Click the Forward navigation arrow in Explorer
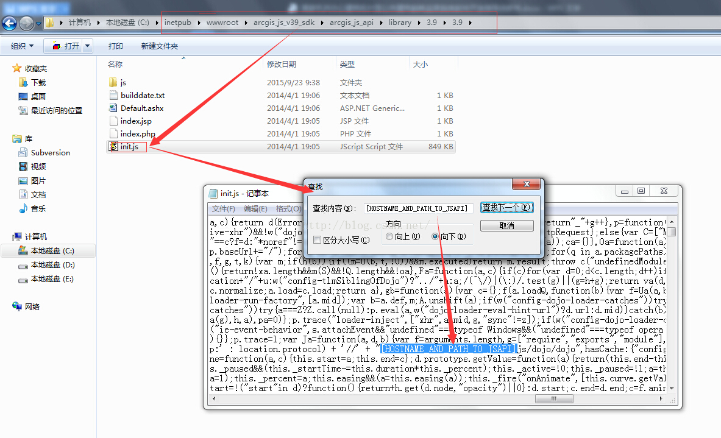The image size is (721, 438). tap(26, 23)
